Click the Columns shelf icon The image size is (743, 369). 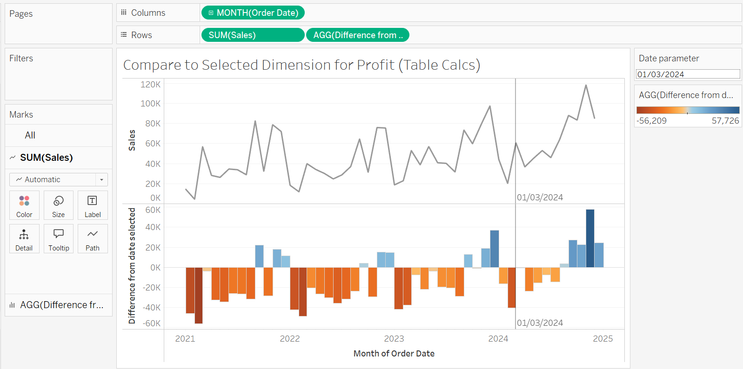point(124,13)
